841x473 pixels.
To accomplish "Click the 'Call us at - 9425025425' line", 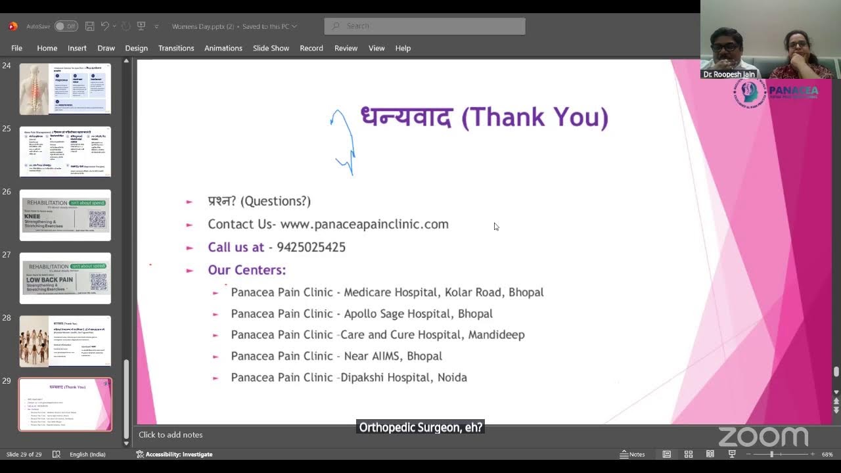I will click(277, 247).
